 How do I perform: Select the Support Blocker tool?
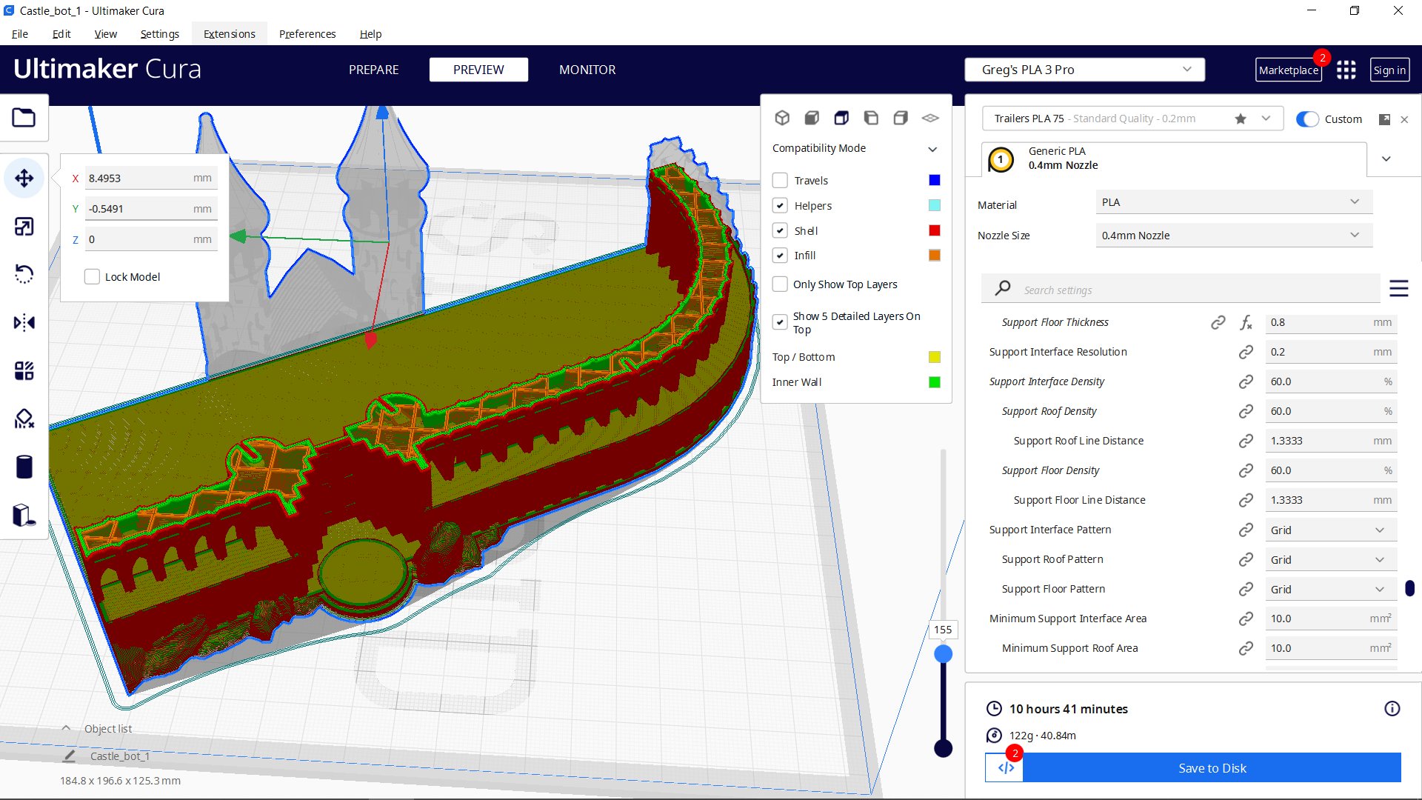[24, 419]
